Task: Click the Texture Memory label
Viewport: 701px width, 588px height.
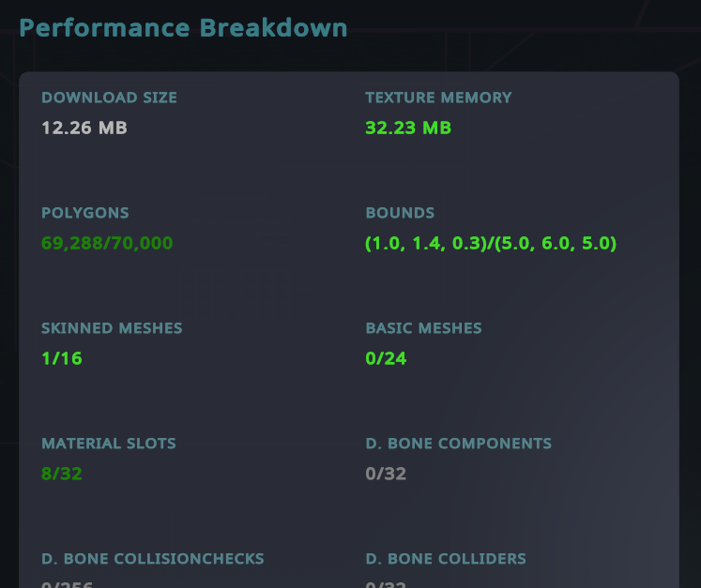Action: point(438,98)
